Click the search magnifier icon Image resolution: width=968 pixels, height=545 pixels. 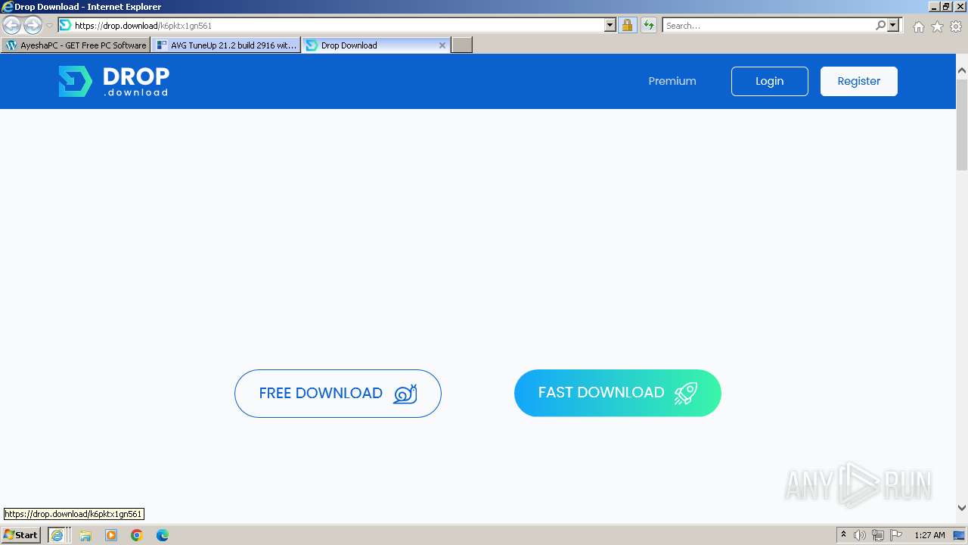point(880,25)
